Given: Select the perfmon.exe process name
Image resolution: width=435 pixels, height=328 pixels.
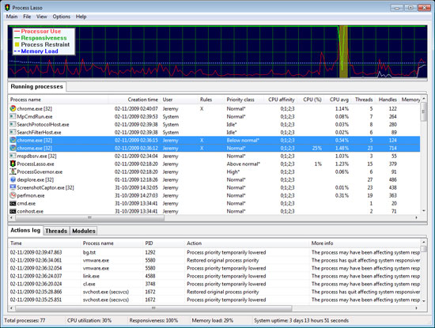Looking at the screenshot, I should coord(31,195).
